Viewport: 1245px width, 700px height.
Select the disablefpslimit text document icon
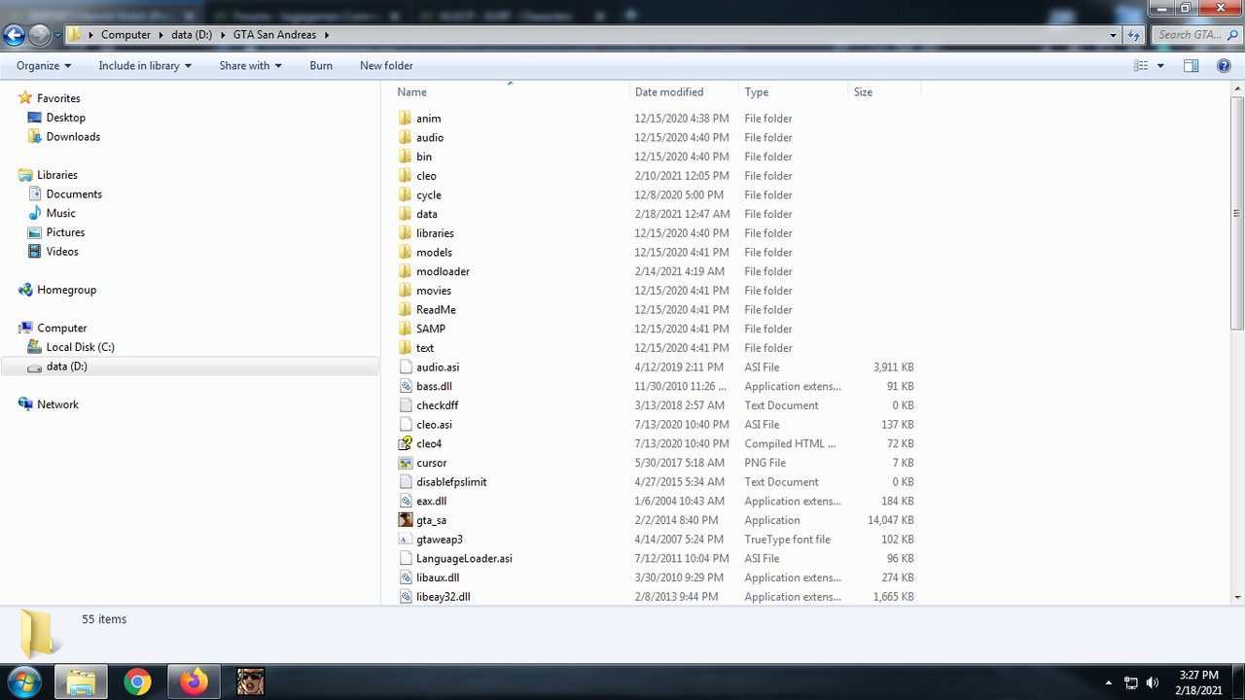406,482
